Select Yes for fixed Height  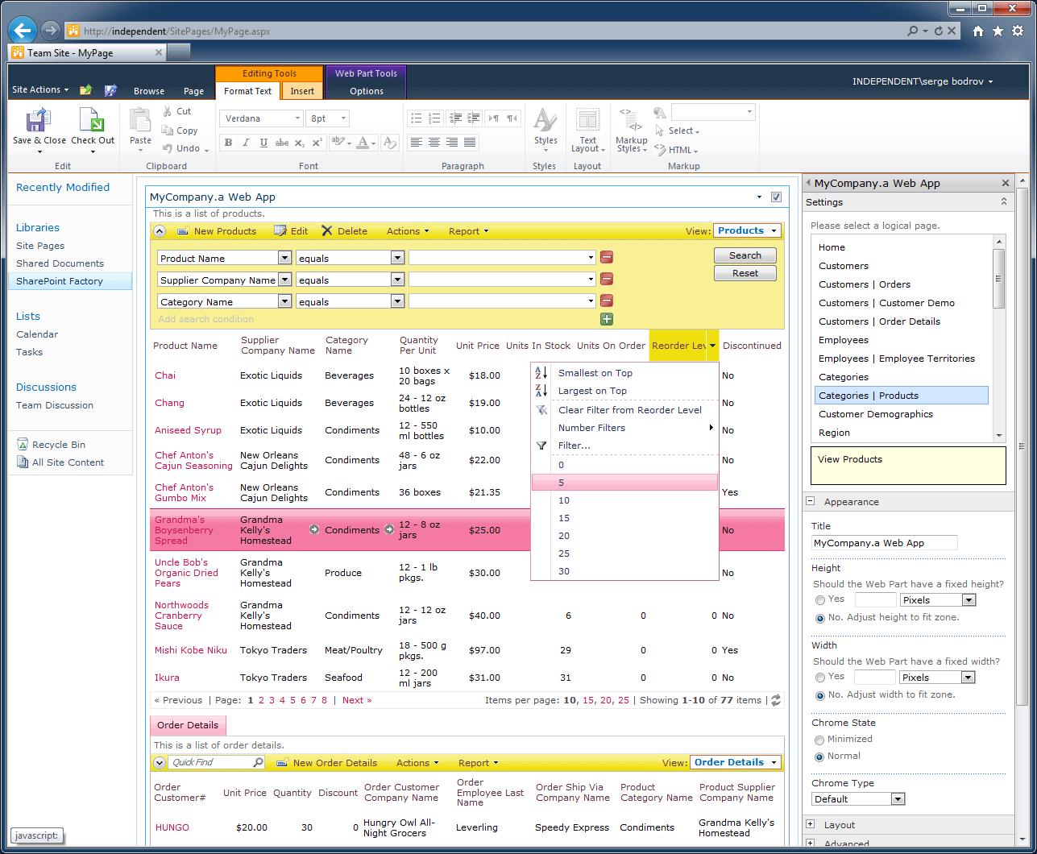pyautogui.click(x=820, y=599)
